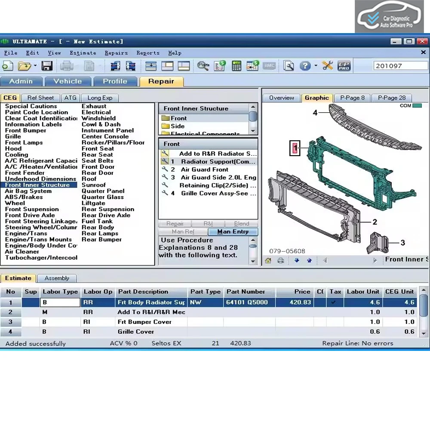Open the dropdown arrow next to folder icon
The image size is (430, 430).
point(35,66)
